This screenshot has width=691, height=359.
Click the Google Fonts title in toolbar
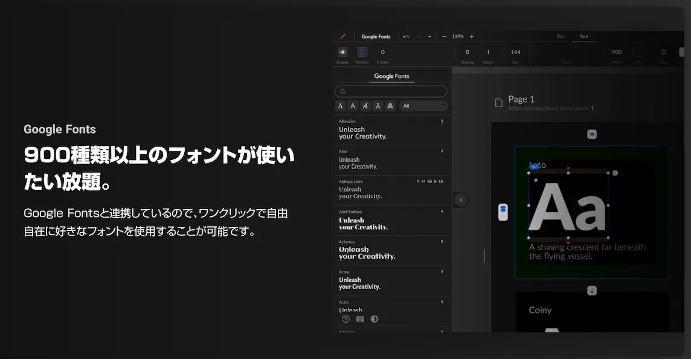point(376,37)
